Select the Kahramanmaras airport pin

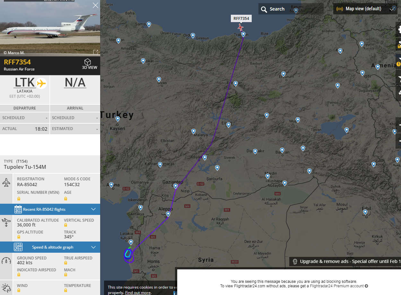pos(160,164)
